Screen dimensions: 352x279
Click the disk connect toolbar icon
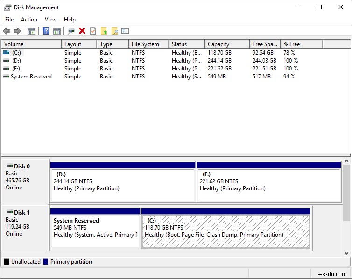71,31
